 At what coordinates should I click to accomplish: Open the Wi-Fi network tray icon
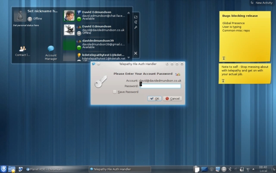(248, 170)
